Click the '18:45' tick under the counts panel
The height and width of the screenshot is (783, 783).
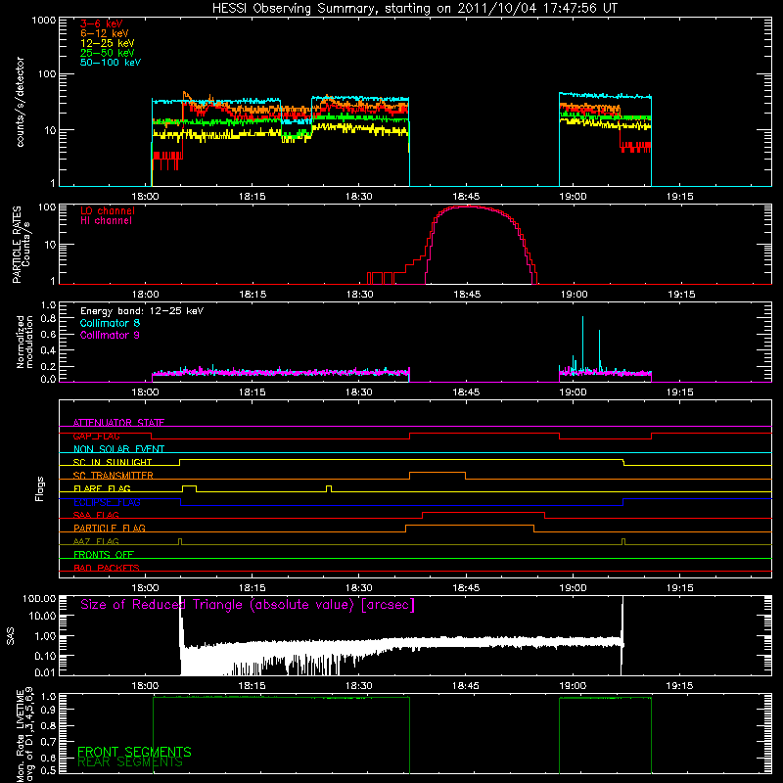point(466,197)
